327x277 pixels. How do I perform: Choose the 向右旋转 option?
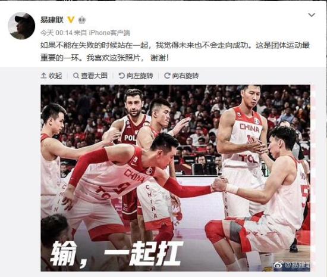[185, 76]
